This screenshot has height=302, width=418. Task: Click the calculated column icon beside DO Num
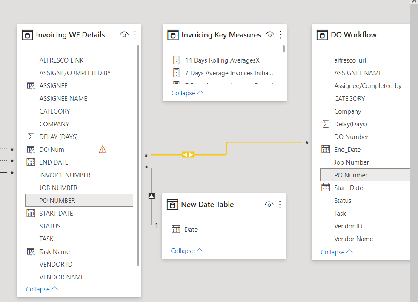pos(31,150)
